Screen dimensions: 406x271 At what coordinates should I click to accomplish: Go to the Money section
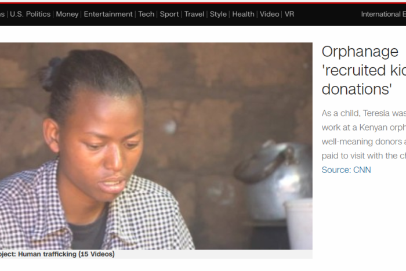point(67,14)
